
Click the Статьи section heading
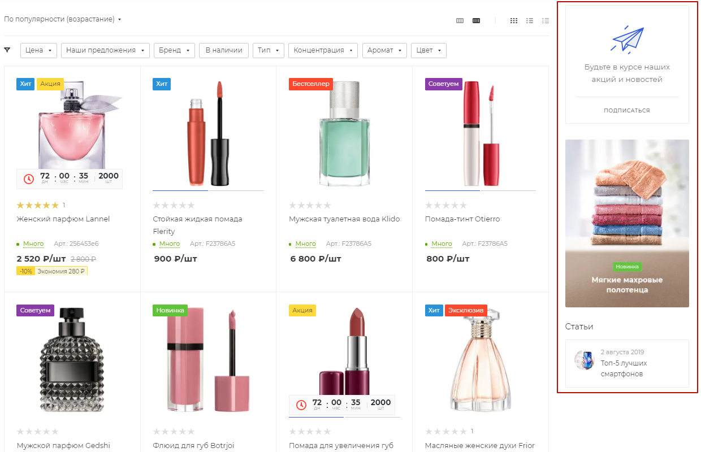point(579,327)
